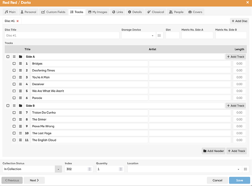Click the Index number stepper arrows
This screenshot has width=252, height=186.
(x=90, y=169)
